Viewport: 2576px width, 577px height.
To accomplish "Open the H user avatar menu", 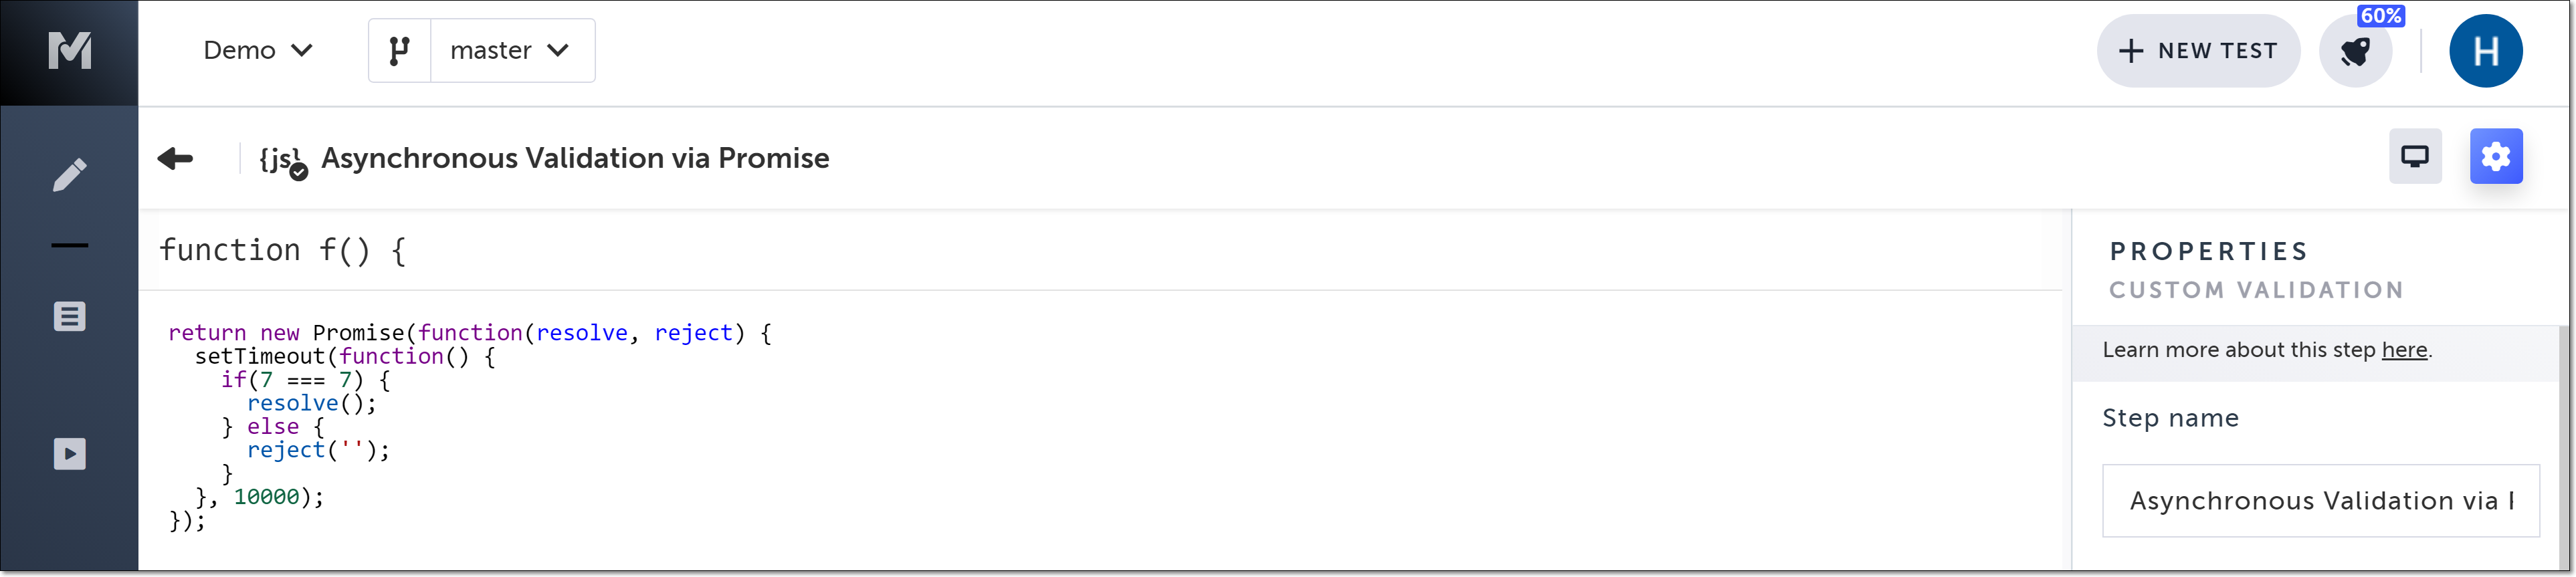I will click(x=2485, y=51).
